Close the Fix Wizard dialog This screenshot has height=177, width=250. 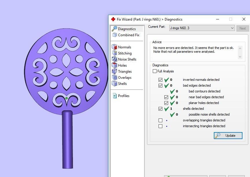pos(244,19)
